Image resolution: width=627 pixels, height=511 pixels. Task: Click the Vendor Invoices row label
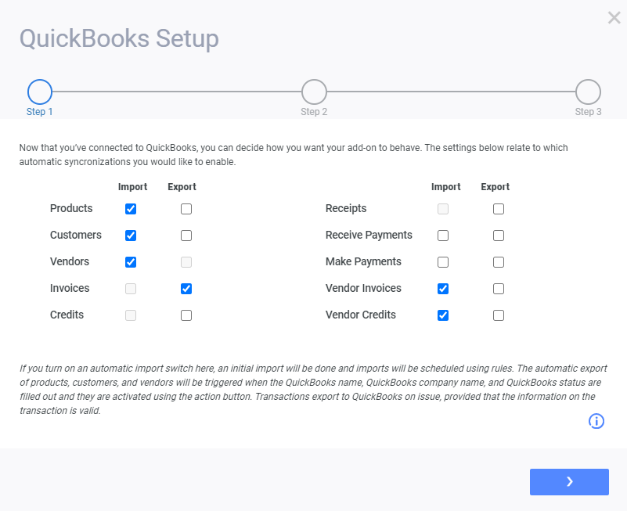pyautogui.click(x=363, y=288)
